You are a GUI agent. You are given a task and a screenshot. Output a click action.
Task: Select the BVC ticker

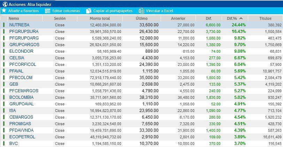point(14,144)
